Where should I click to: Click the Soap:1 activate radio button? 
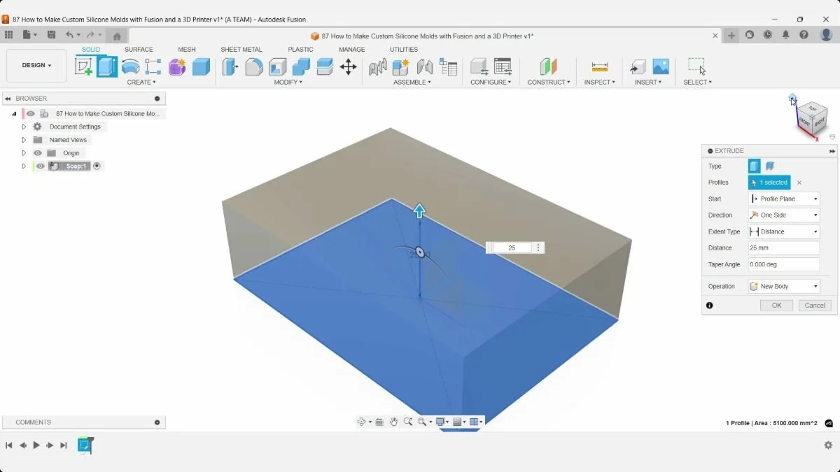(x=97, y=166)
